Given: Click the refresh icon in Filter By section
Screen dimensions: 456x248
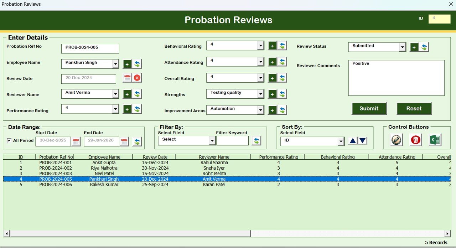Looking at the screenshot, I should [x=256, y=141].
